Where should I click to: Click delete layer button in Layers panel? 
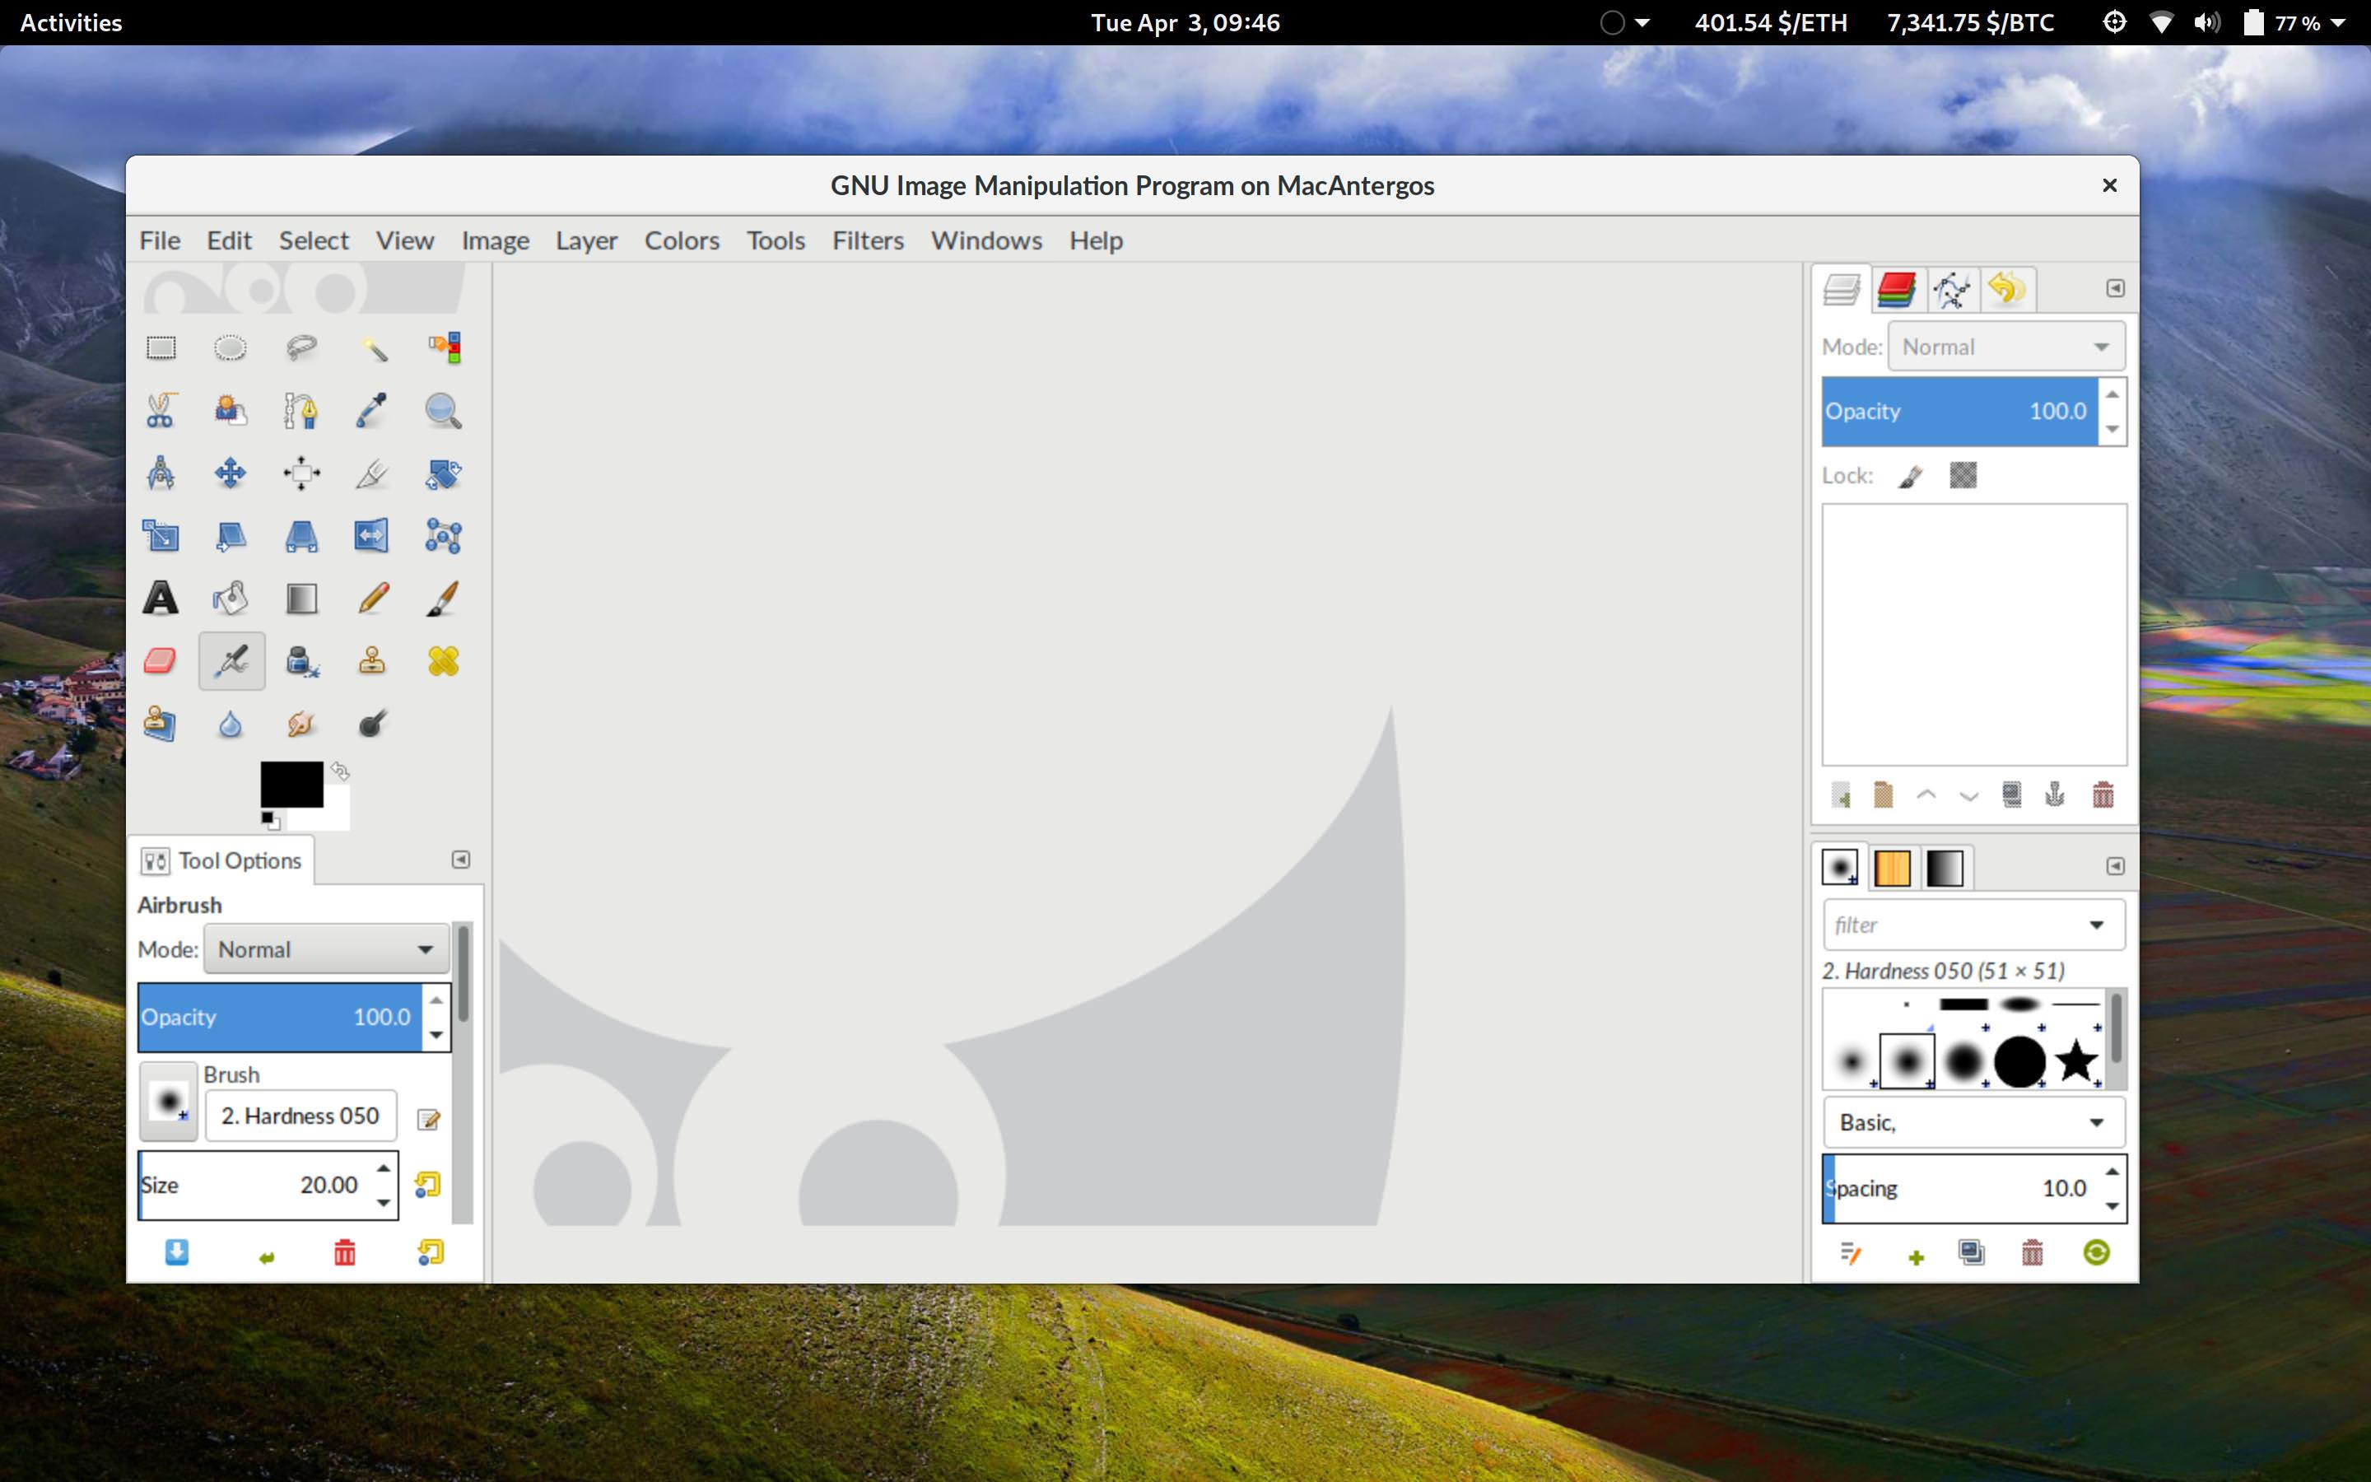click(x=2103, y=794)
